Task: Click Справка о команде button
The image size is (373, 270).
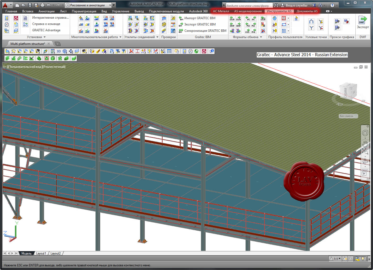Action: tap(46, 24)
